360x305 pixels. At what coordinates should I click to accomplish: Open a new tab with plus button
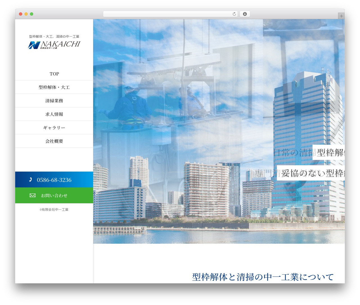[341, 16]
